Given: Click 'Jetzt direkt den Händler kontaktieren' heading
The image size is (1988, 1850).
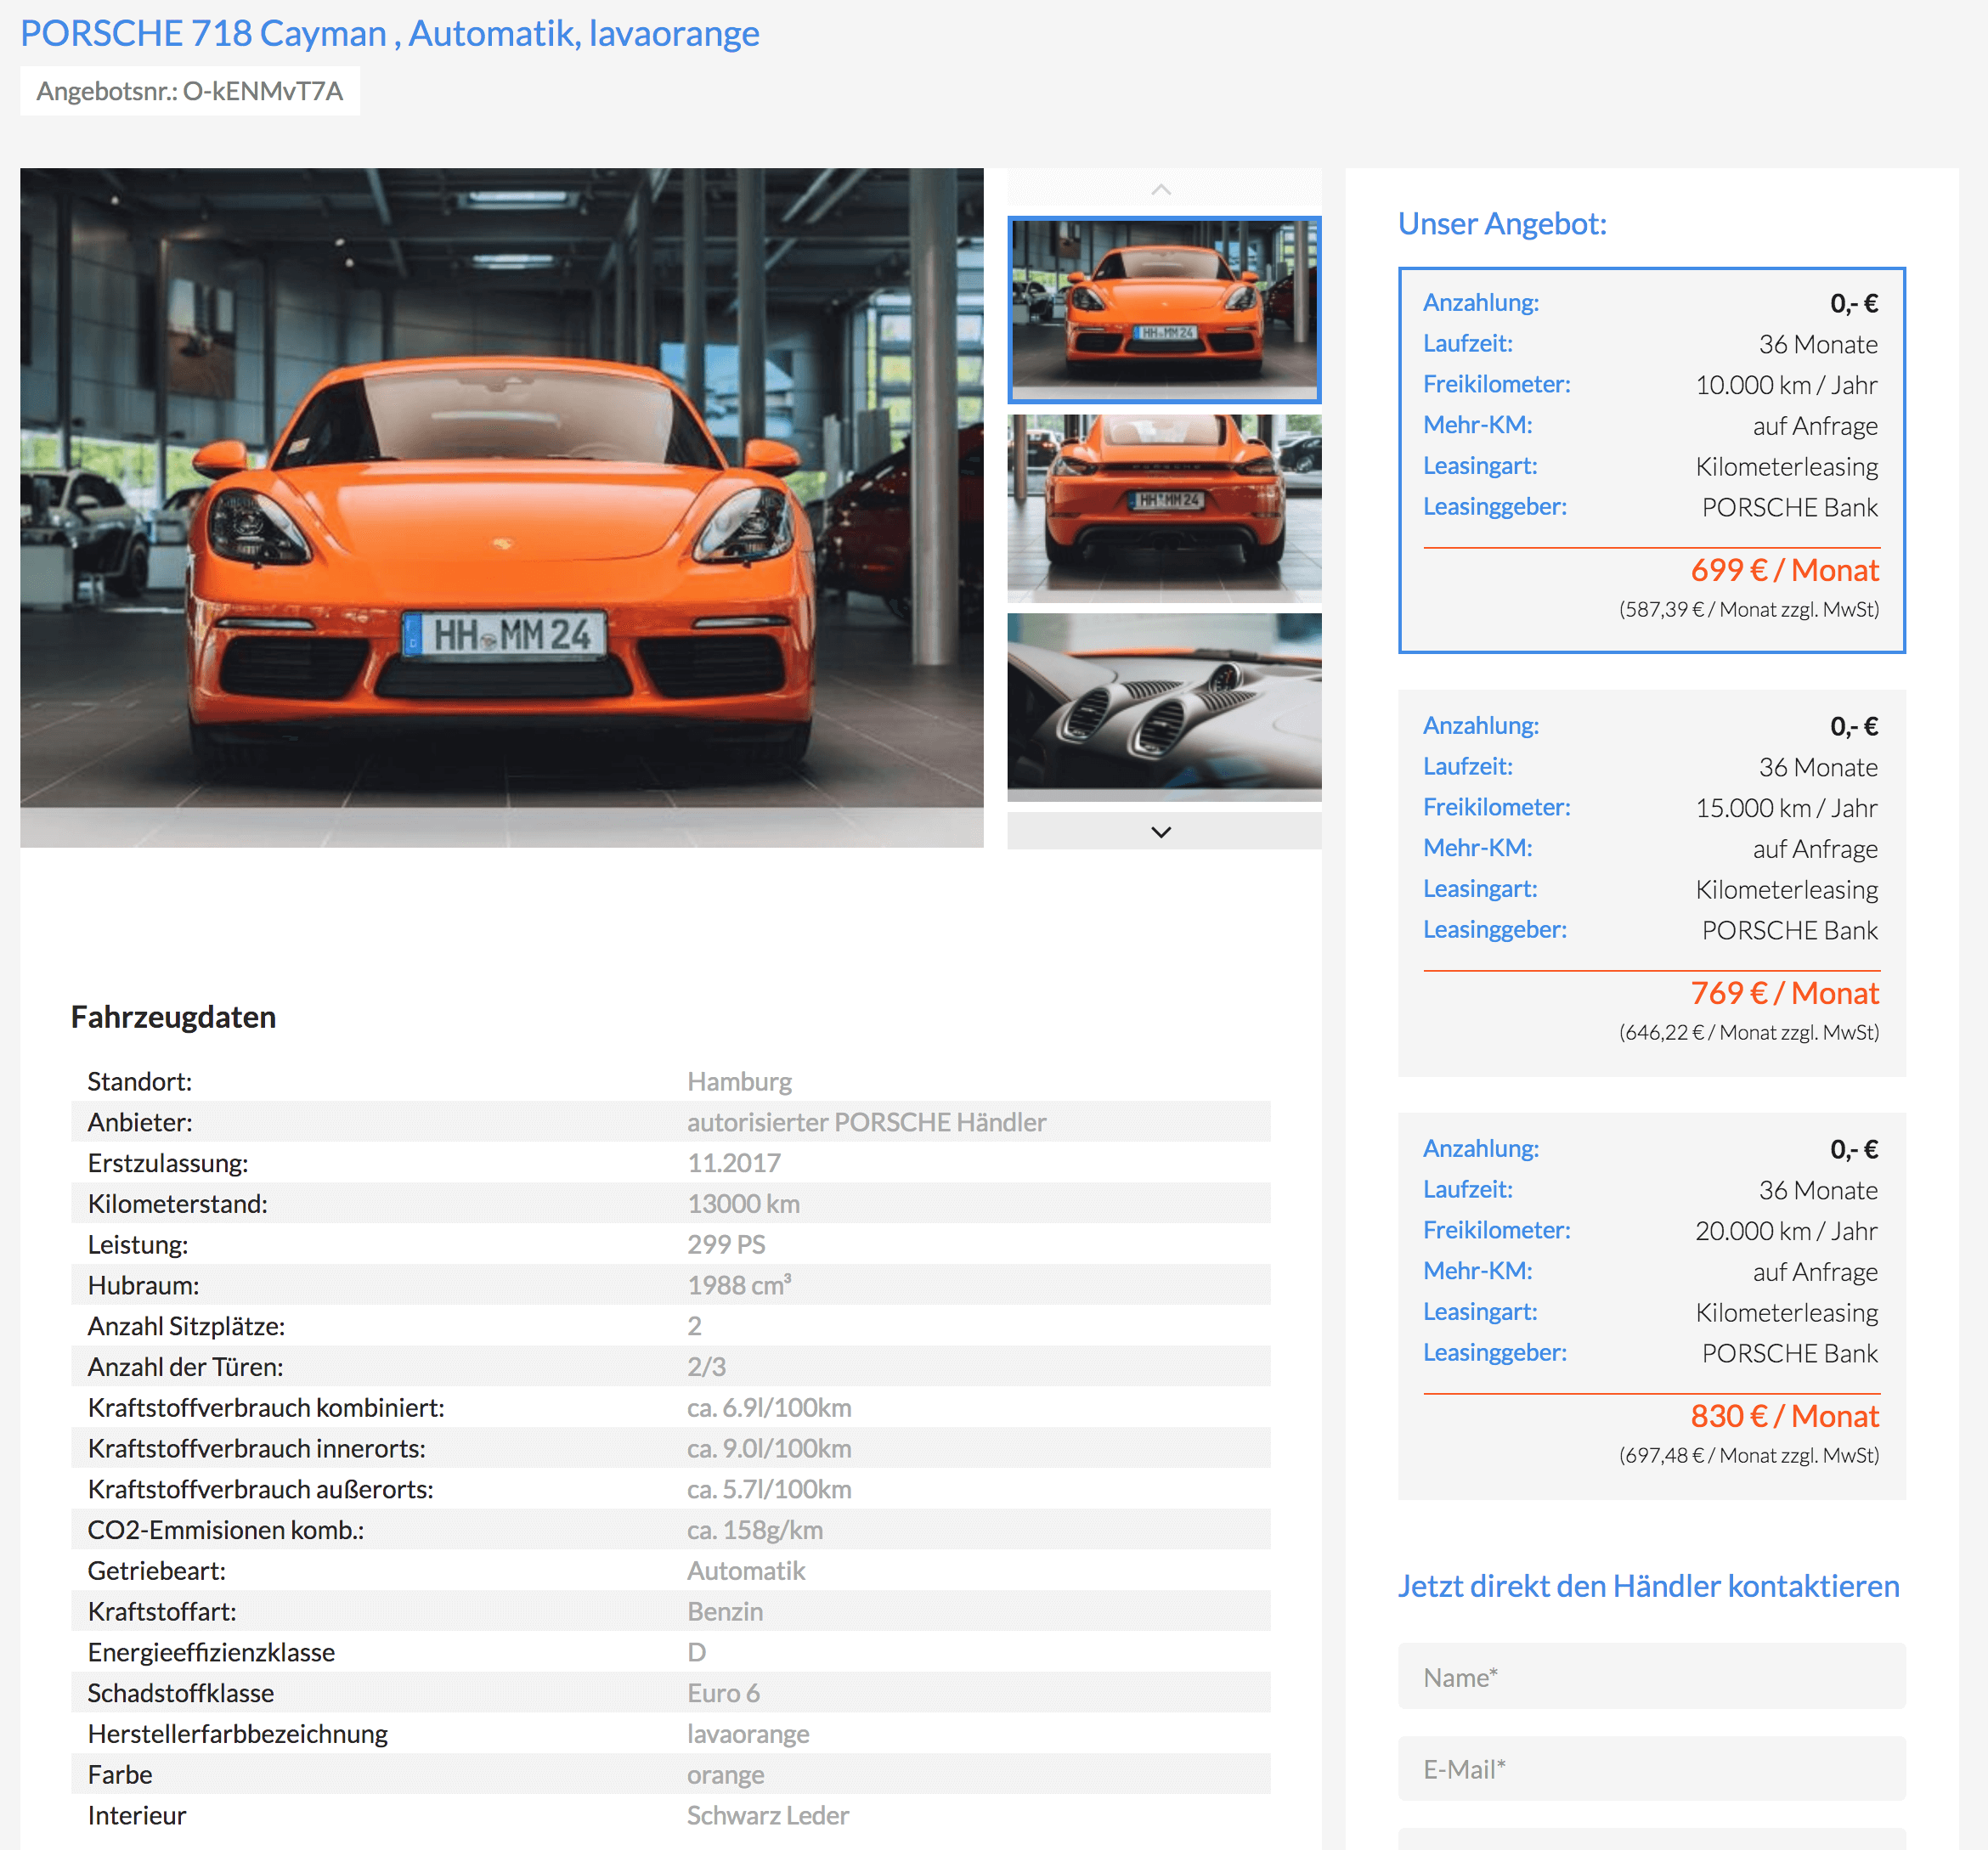Looking at the screenshot, I should pyautogui.click(x=1648, y=1586).
